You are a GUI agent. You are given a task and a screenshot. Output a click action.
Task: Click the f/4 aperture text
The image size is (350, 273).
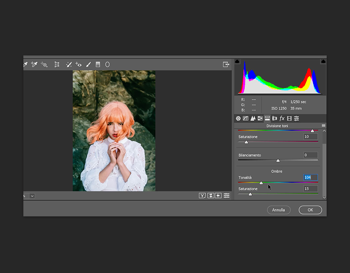click(284, 102)
